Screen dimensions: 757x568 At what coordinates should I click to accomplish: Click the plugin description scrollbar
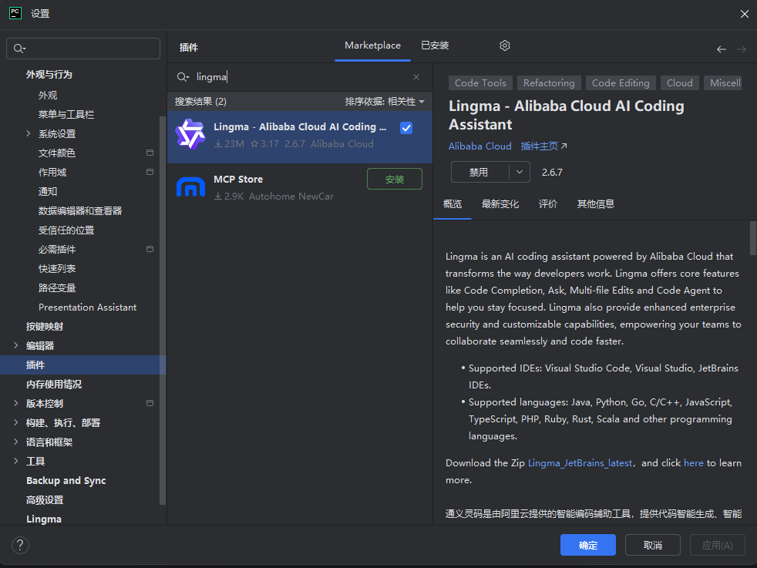752,238
